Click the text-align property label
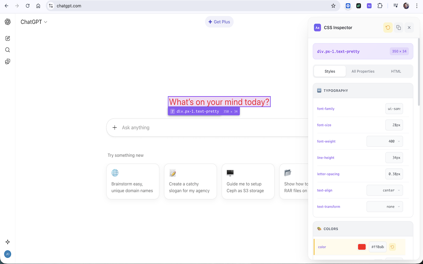423x264 pixels. point(325,190)
